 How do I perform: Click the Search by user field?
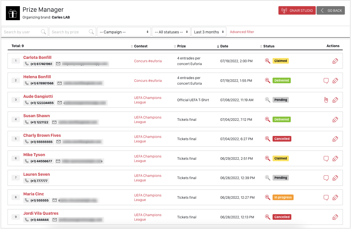coord(22,32)
